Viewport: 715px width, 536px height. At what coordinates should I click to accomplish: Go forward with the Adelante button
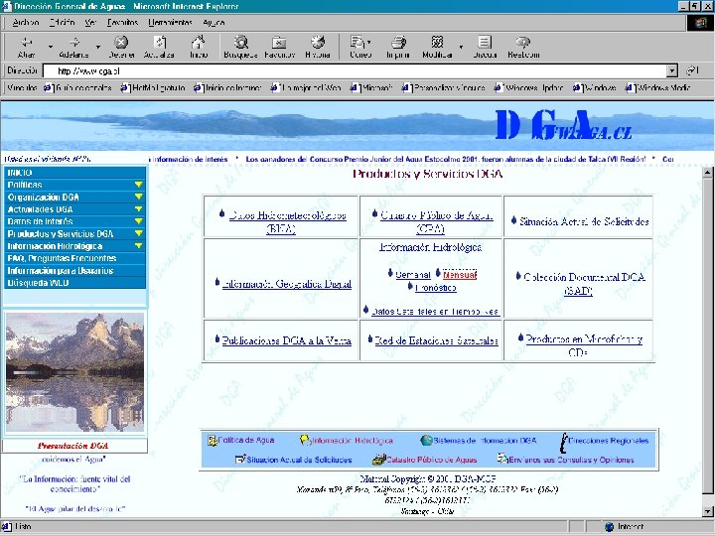click(73, 47)
